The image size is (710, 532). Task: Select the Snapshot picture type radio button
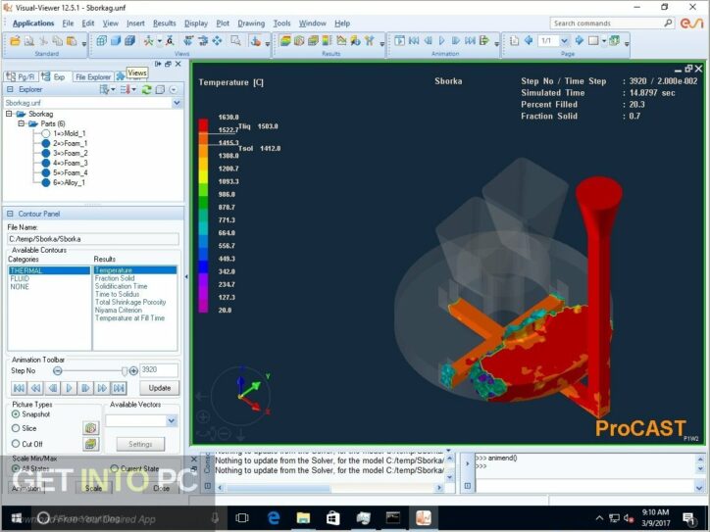(x=16, y=413)
